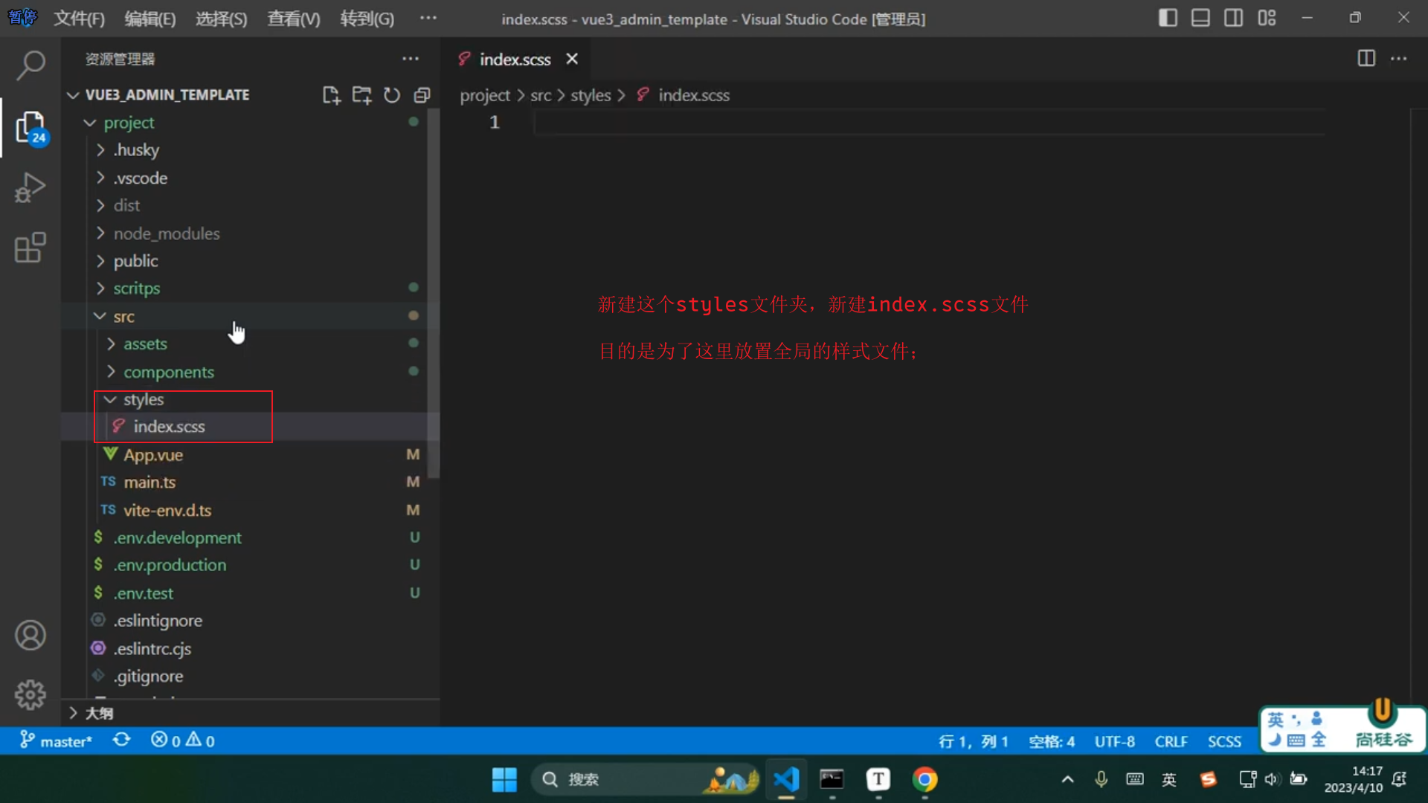Image resolution: width=1428 pixels, height=803 pixels.
Task: Expand the node_modules folder
Action: pyautogui.click(x=167, y=233)
